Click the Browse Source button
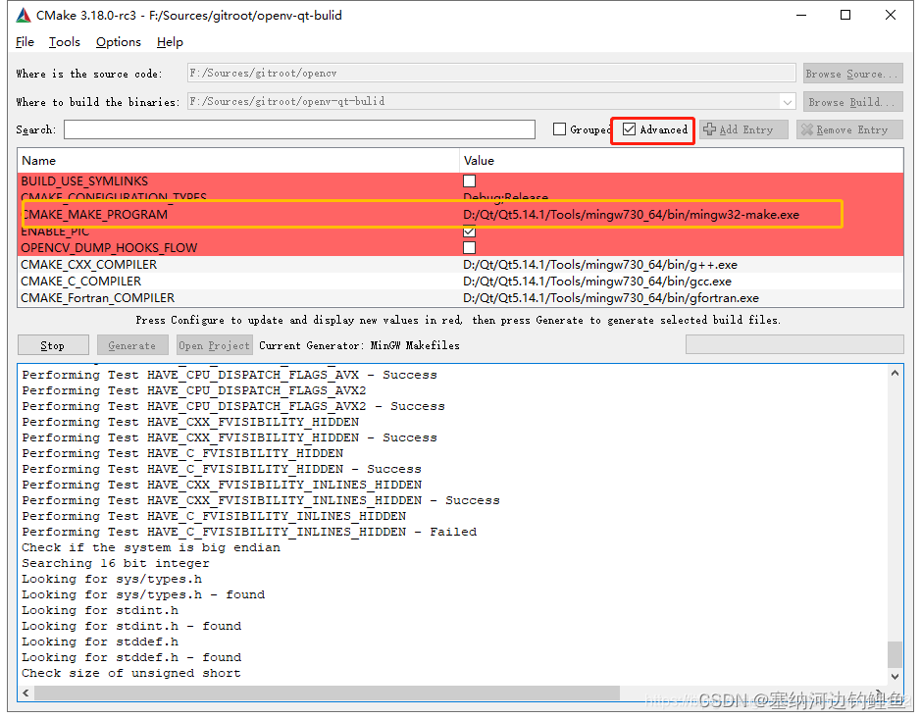Viewport: 921px width, 719px height. tap(853, 74)
